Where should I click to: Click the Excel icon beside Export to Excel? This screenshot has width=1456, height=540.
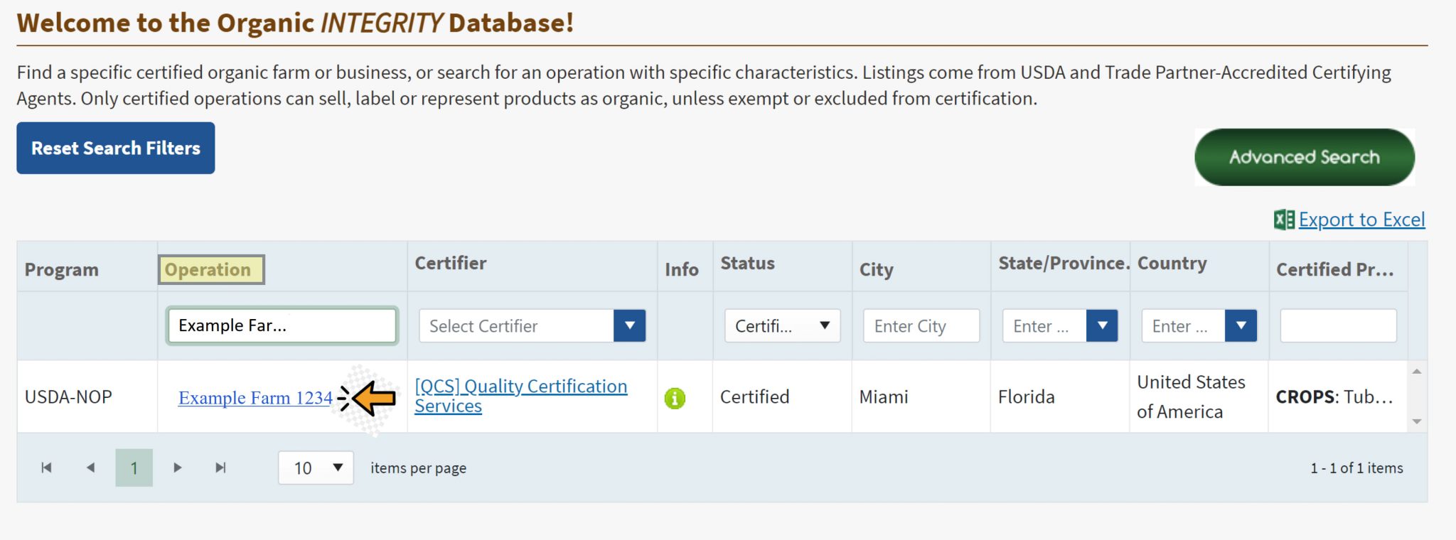point(1284,220)
